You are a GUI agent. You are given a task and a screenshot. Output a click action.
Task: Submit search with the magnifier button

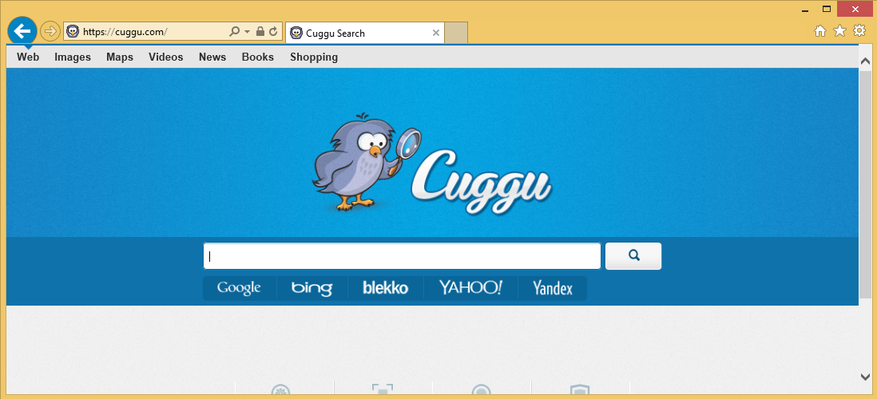(x=633, y=256)
